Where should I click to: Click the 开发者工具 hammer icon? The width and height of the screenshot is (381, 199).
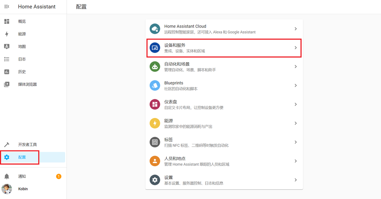(x=7, y=145)
